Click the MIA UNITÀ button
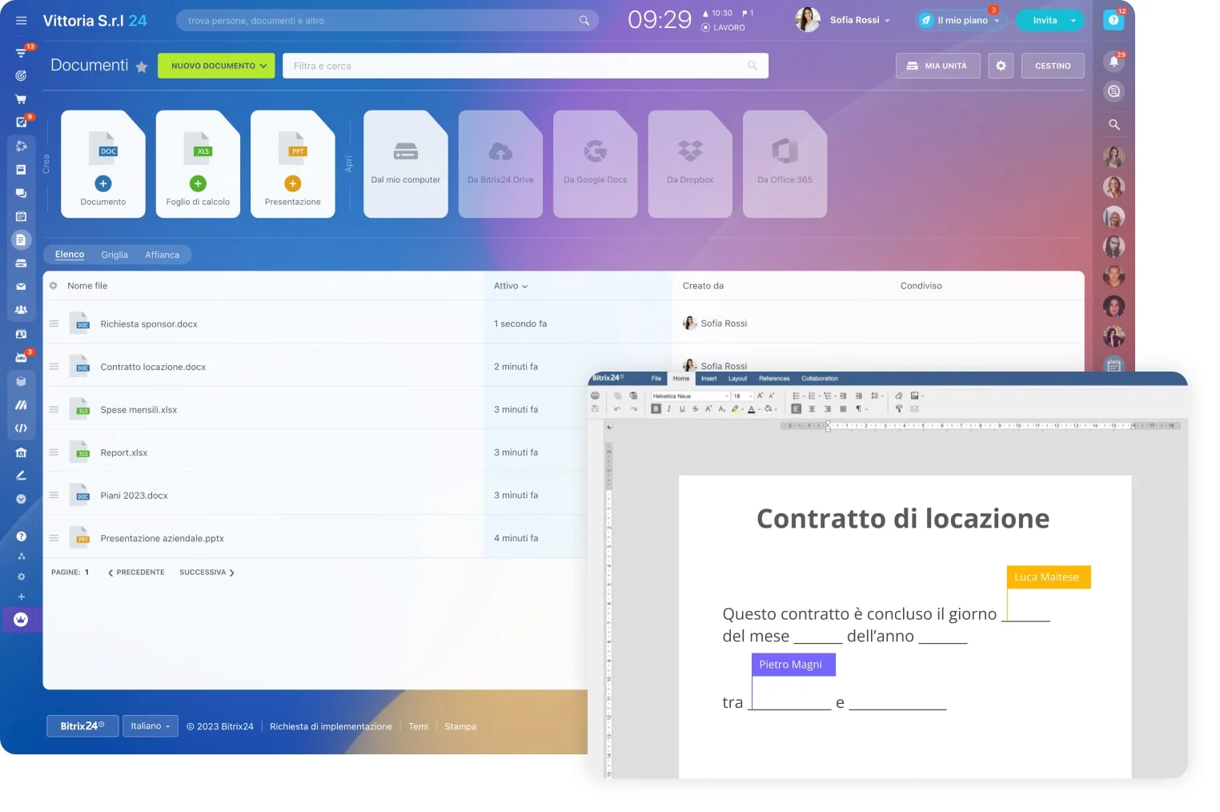The width and height of the screenshot is (1220, 812). pyautogui.click(x=937, y=66)
